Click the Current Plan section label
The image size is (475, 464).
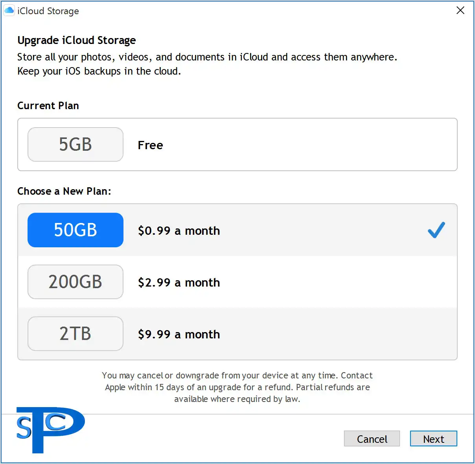coord(48,106)
